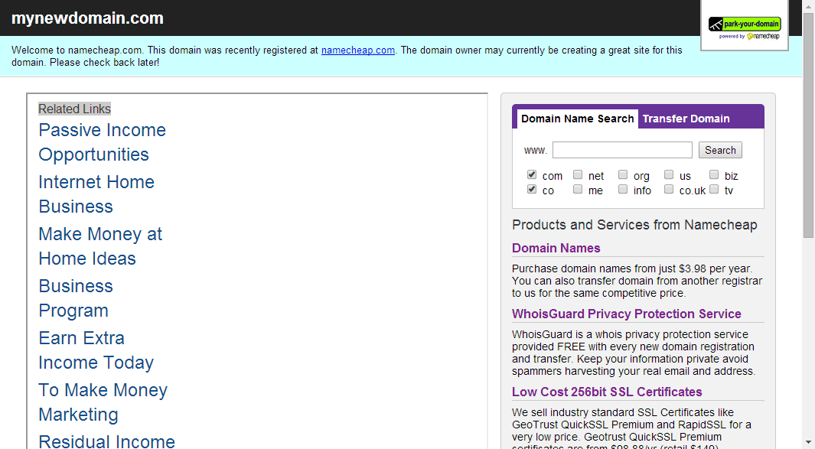
Task: Uncheck the com extension checkbox
Action: [x=531, y=174]
